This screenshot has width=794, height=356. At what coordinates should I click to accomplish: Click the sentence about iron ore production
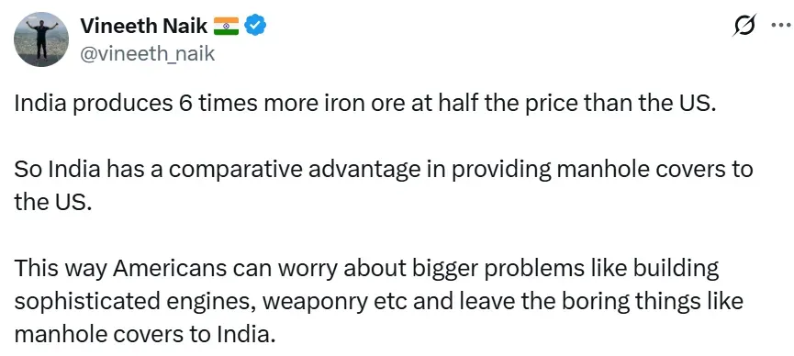click(365, 104)
